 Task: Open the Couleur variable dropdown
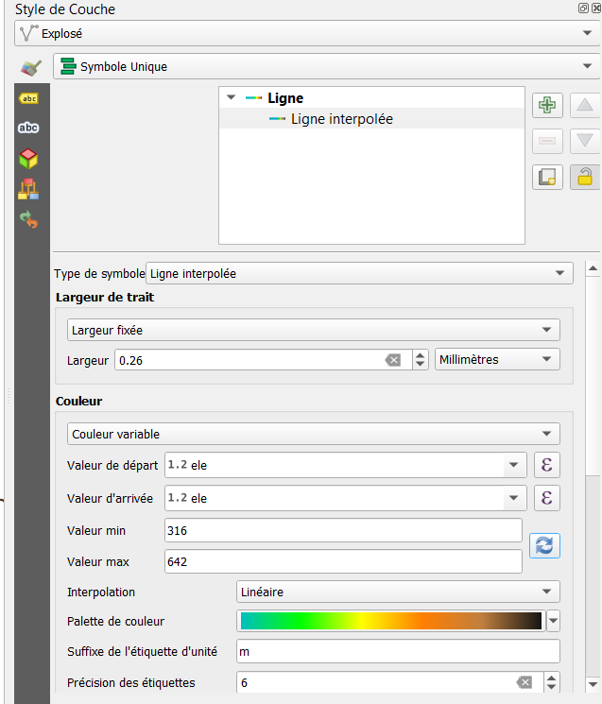pyautogui.click(x=314, y=434)
